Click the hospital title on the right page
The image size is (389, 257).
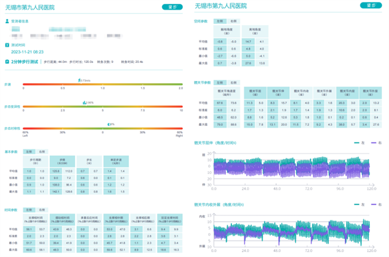pyautogui.click(x=221, y=6)
